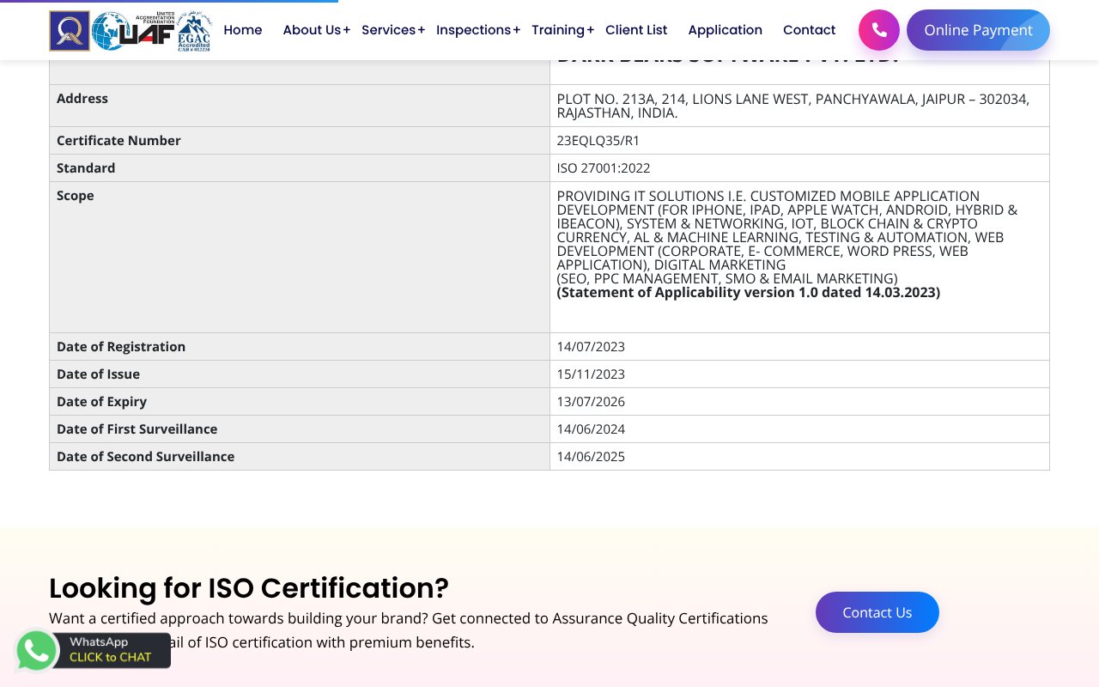Image resolution: width=1099 pixels, height=687 pixels.
Task: Expand the Training menu
Action: click(x=557, y=29)
